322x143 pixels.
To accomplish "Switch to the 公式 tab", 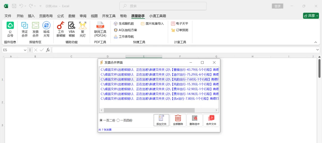I will [x=60, y=16].
